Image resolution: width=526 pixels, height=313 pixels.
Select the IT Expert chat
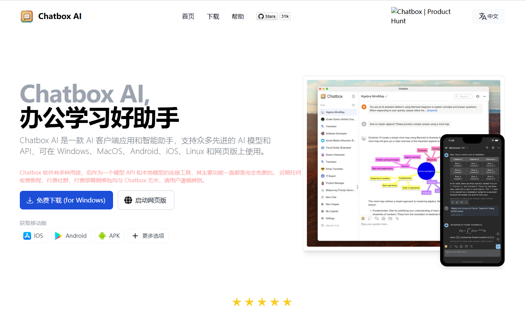pos(338,176)
